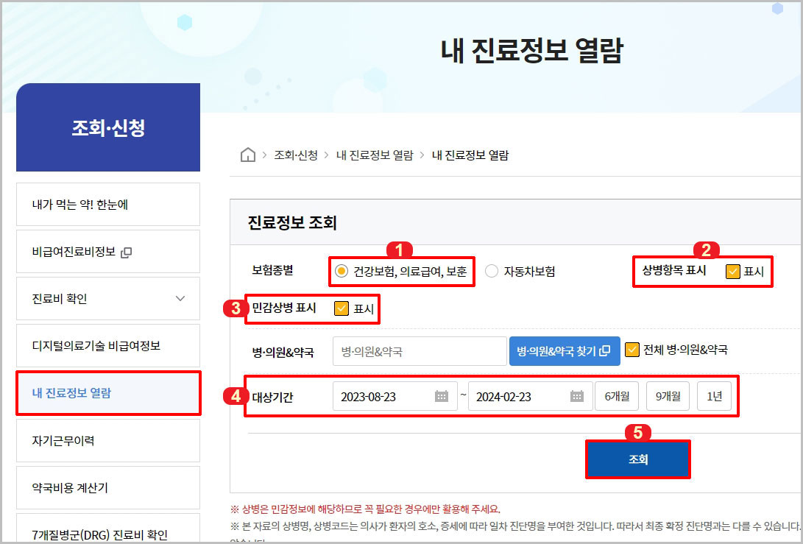
Task: Select the 건강보험, 의료급여, 보훈 radio button
Action: [x=342, y=272]
